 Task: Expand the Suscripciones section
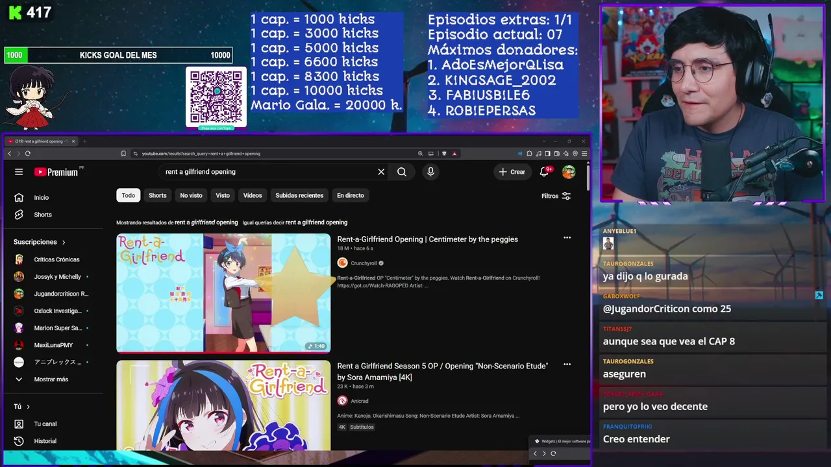[x=40, y=242]
